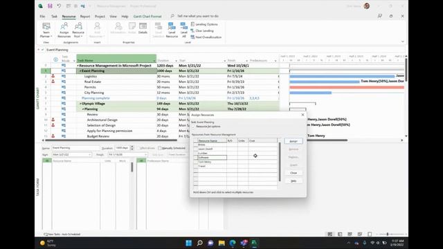443x249 pixels.
Task: Open File Explorer from the taskbar
Action: click(221, 243)
